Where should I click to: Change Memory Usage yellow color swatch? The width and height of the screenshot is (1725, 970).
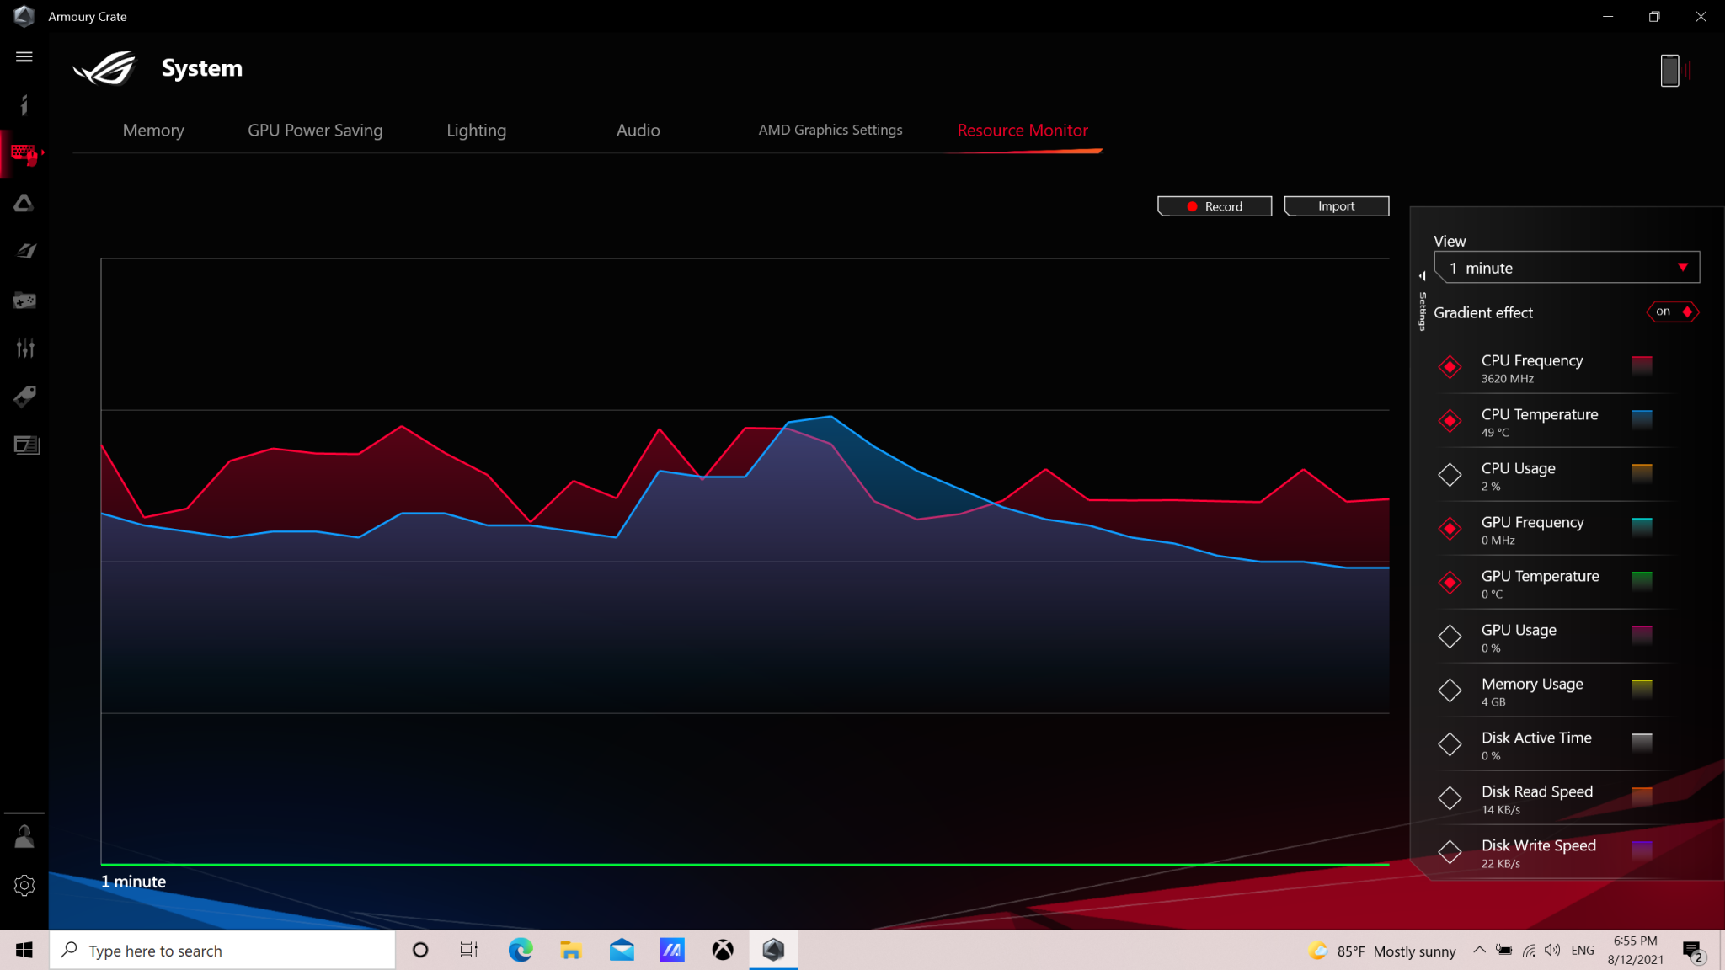[1642, 689]
